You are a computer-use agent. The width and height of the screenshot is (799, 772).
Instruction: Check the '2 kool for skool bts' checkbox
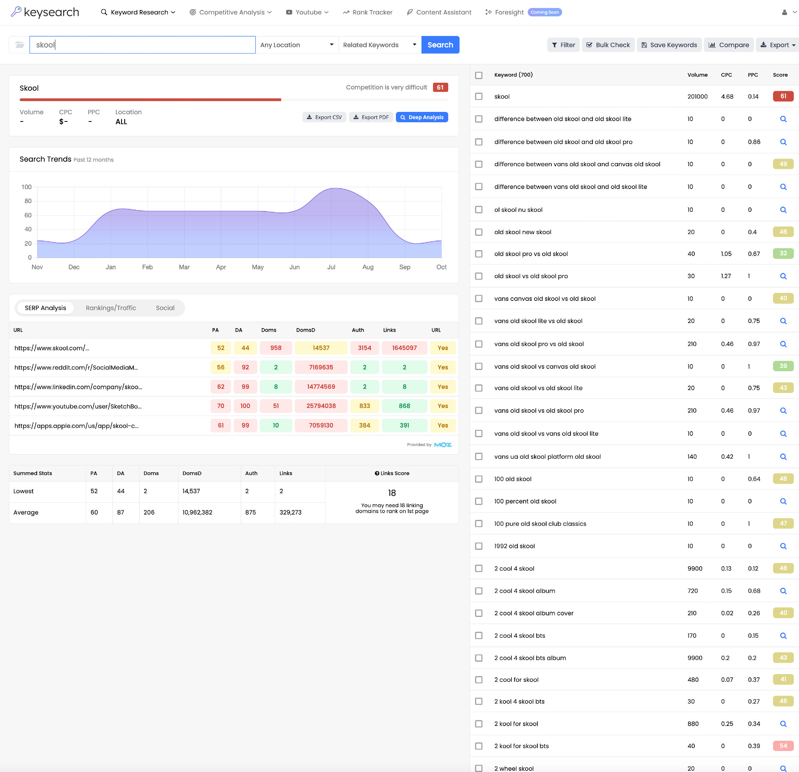(479, 746)
